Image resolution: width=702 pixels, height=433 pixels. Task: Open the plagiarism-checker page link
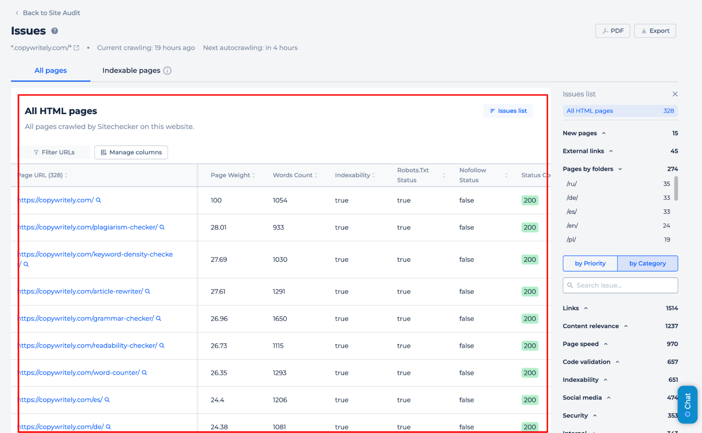pyautogui.click(x=88, y=227)
